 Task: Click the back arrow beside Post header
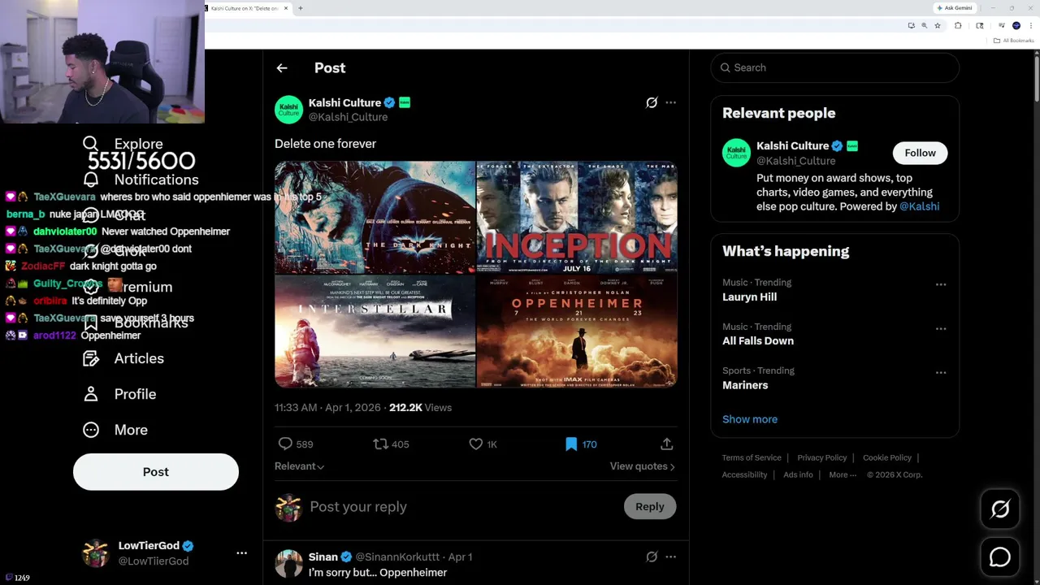[282, 68]
